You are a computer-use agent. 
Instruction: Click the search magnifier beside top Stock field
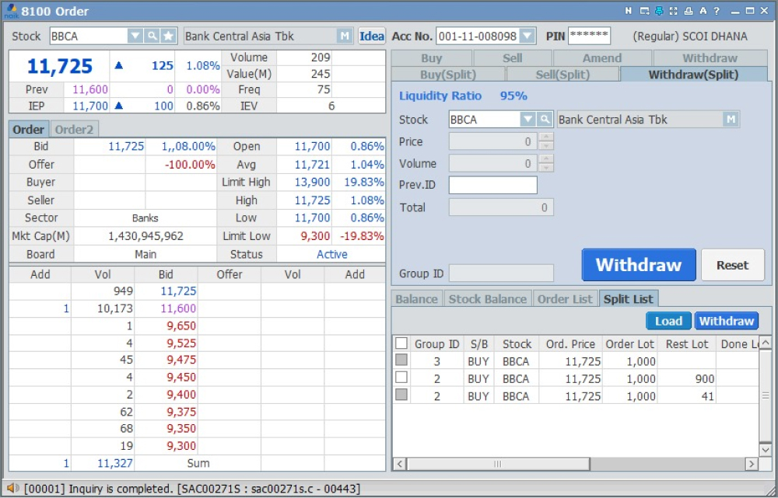point(152,37)
